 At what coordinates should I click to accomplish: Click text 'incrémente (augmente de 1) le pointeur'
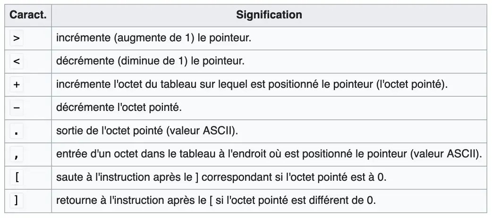154,38
